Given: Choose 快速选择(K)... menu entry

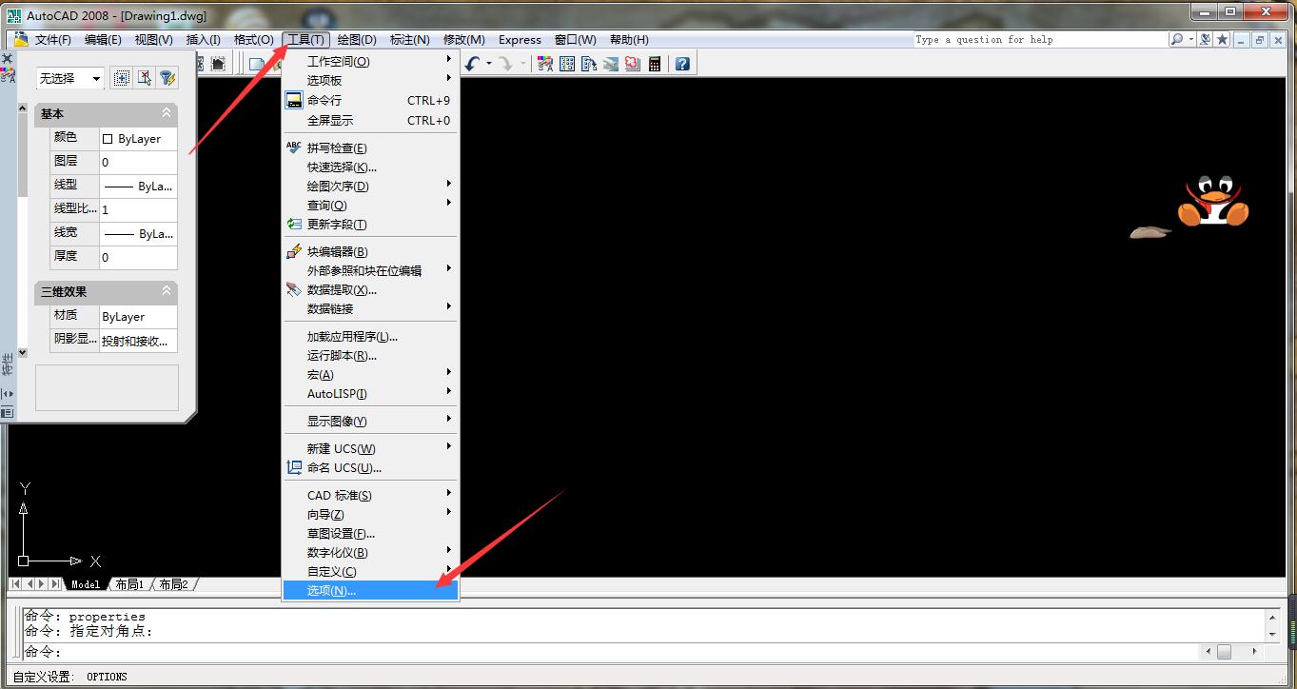Looking at the screenshot, I should click(371, 167).
